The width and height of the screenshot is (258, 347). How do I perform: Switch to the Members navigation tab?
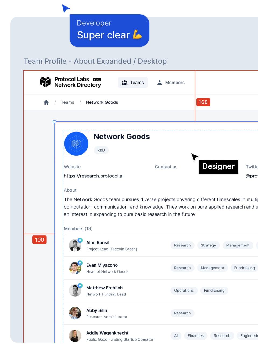click(171, 83)
